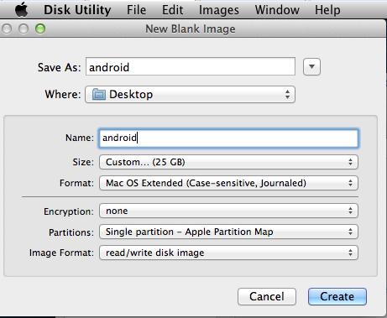Expand the save dialog with arrow button

311,67
